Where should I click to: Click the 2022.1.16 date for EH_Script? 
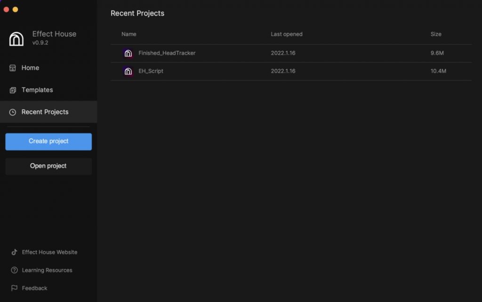(x=283, y=71)
